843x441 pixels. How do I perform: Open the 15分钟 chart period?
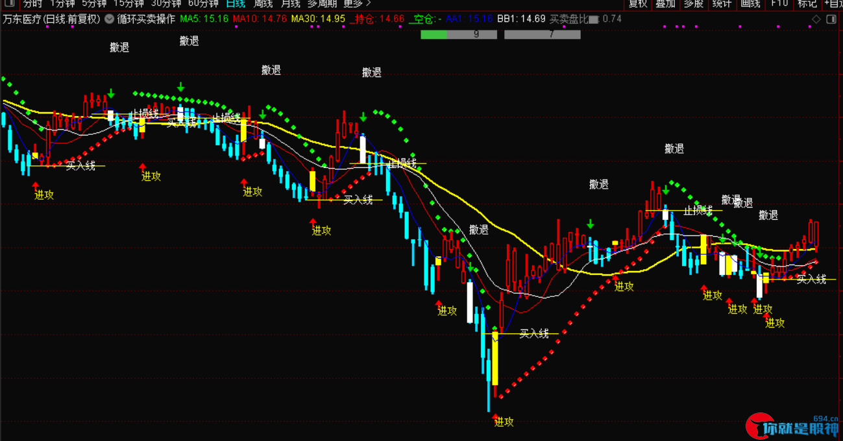[x=128, y=3]
